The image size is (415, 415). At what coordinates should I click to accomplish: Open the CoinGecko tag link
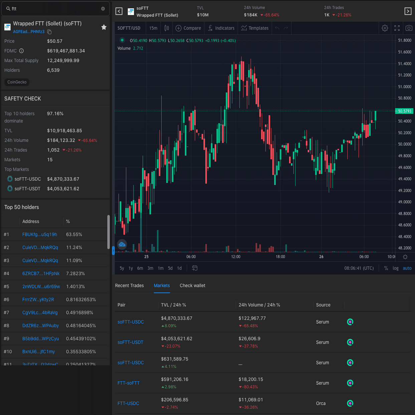pyautogui.click(x=17, y=82)
